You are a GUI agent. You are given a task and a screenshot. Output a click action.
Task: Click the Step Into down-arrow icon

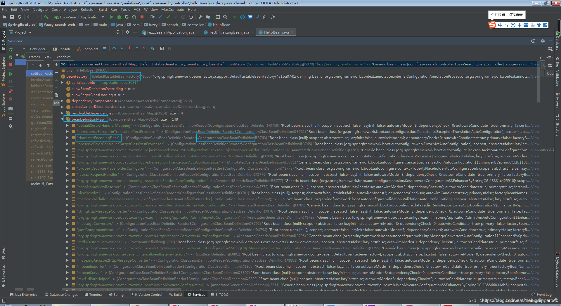[x=122, y=49]
